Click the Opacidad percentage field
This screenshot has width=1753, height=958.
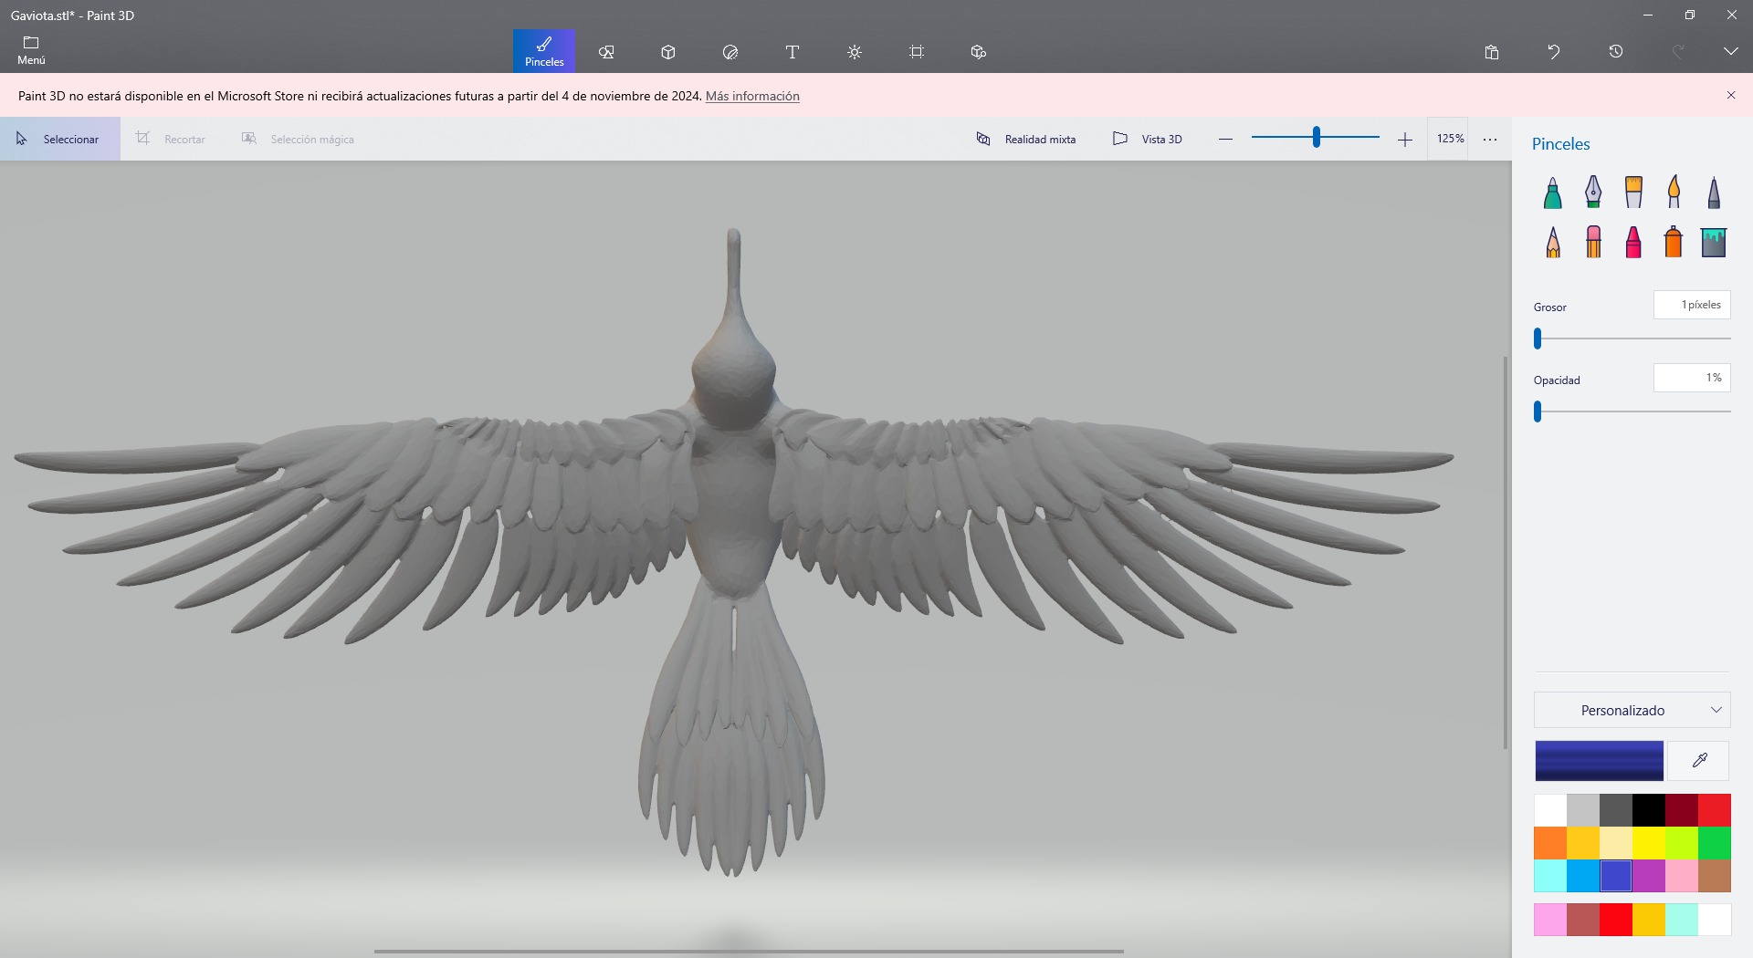1692,378
